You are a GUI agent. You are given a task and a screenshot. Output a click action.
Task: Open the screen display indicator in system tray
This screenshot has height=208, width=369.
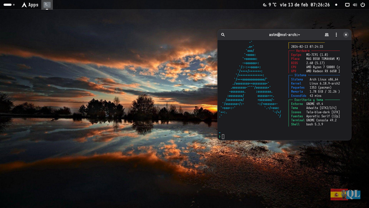pos(347,5)
